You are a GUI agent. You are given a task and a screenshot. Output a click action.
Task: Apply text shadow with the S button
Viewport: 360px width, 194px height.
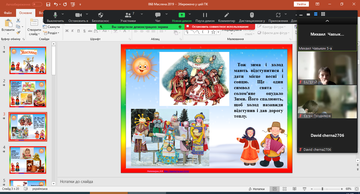pyautogui.click(x=84, y=31)
